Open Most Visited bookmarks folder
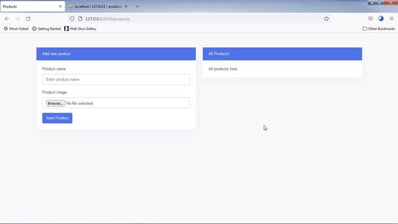Image resolution: width=398 pixels, height=224 pixels. pyautogui.click(x=16, y=29)
